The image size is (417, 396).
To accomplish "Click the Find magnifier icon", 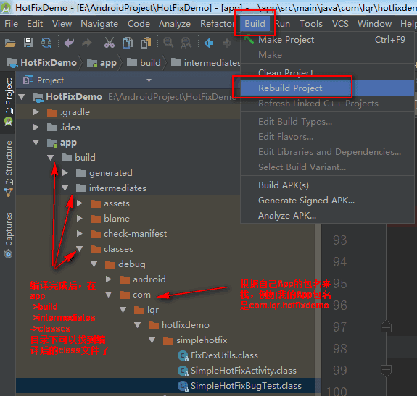I will (x=168, y=43).
